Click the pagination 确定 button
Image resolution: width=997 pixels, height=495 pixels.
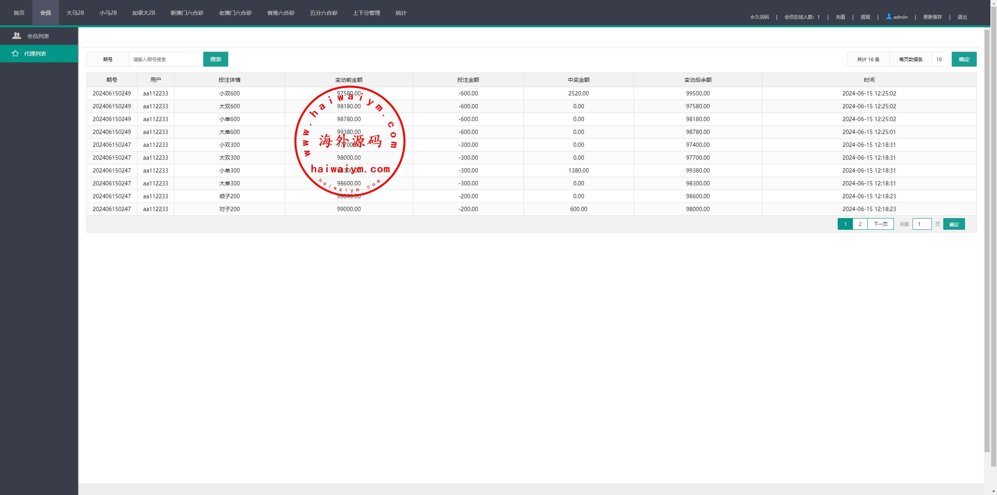[954, 224]
